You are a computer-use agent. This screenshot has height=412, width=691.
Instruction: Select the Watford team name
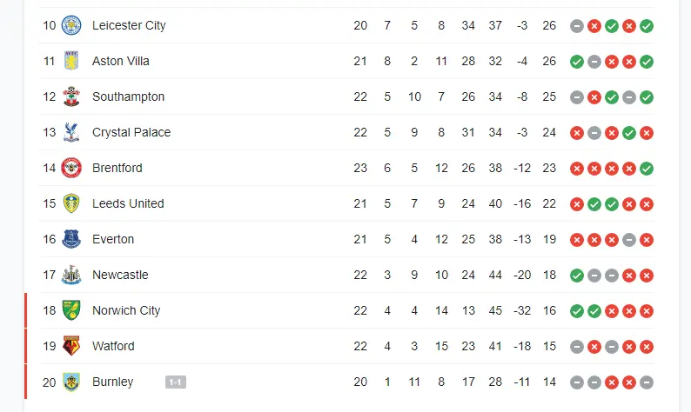113,346
